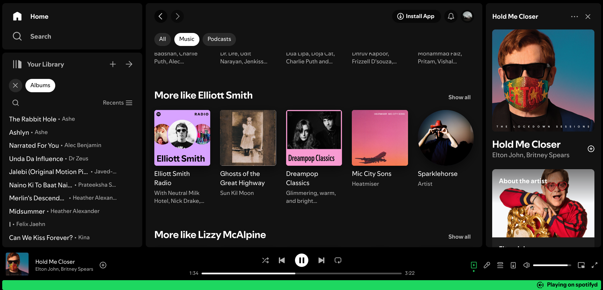
Task: Pause the current song
Action: click(302, 261)
